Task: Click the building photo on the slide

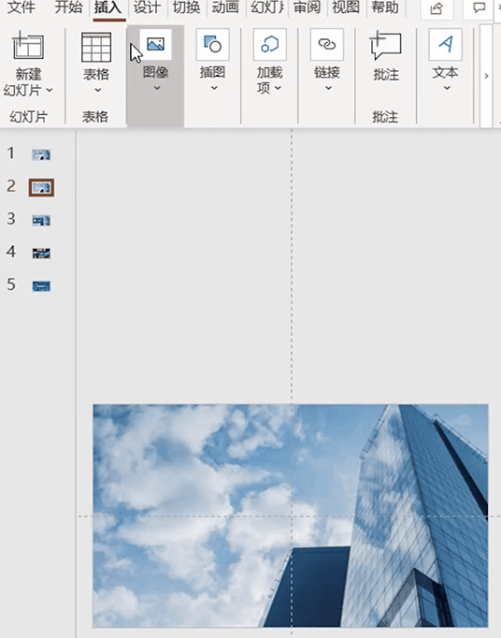Action: pyautogui.click(x=291, y=515)
